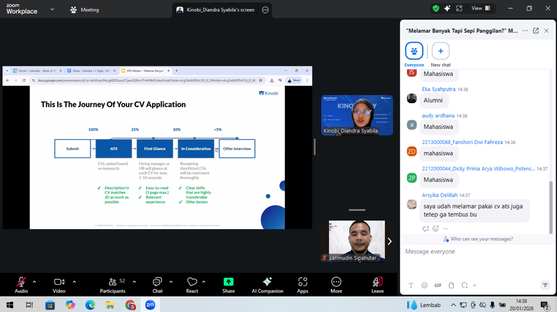
Task: Attach a file in chat composer
Action: (x=451, y=285)
